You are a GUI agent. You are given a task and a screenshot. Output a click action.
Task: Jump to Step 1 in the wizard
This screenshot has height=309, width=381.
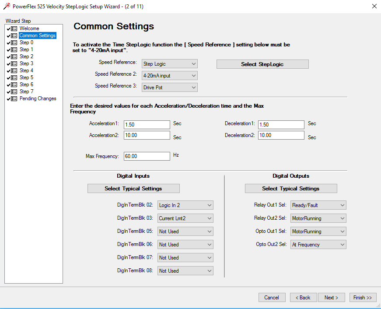[x=26, y=49]
